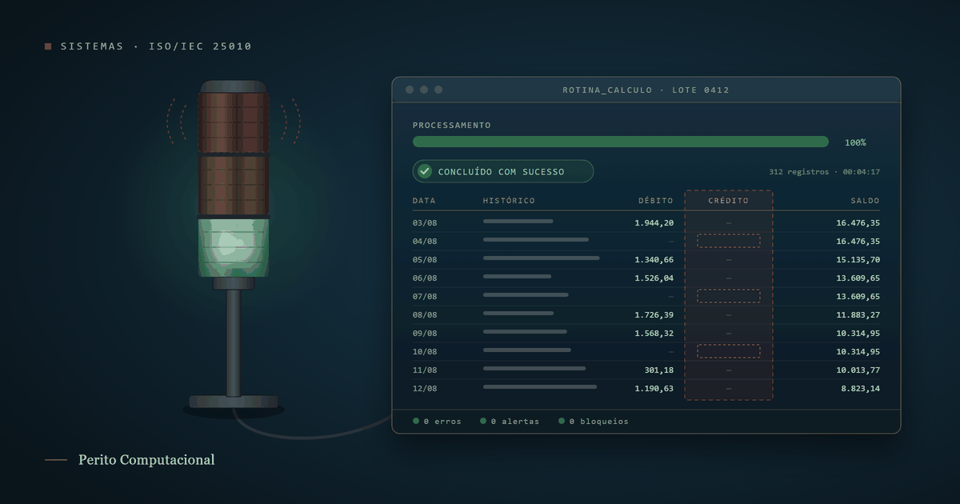This screenshot has height=504, width=960.
Task: Click the "312 registros · 00:04:17" summary
Action: pyautogui.click(x=824, y=172)
